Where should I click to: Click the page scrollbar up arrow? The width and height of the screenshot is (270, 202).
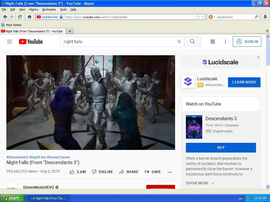268,36
